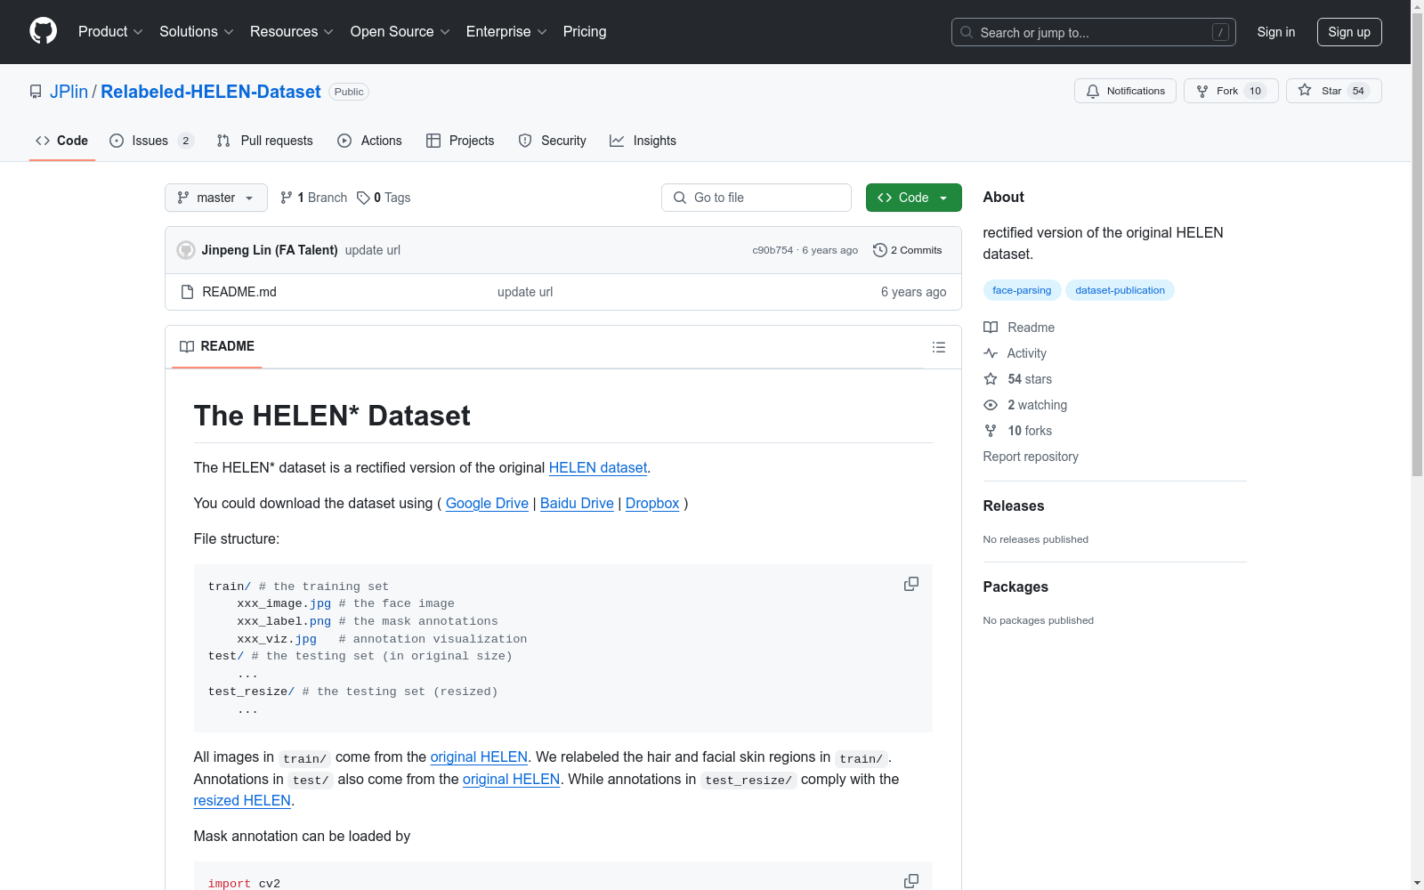Select the Code tab
The image size is (1424, 890).
coord(61,141)
